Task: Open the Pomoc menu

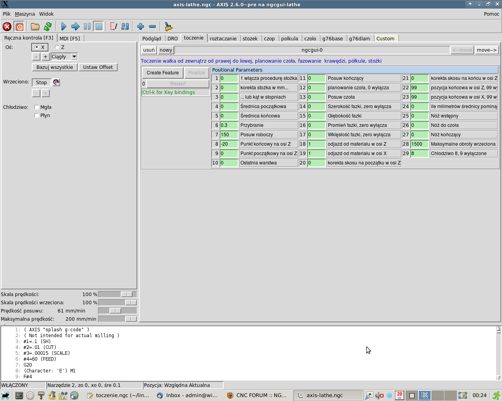Action: (491, 14)
